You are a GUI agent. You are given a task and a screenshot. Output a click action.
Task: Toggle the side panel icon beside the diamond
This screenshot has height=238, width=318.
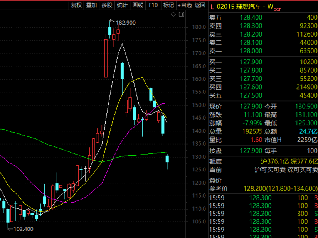point(182,14)
